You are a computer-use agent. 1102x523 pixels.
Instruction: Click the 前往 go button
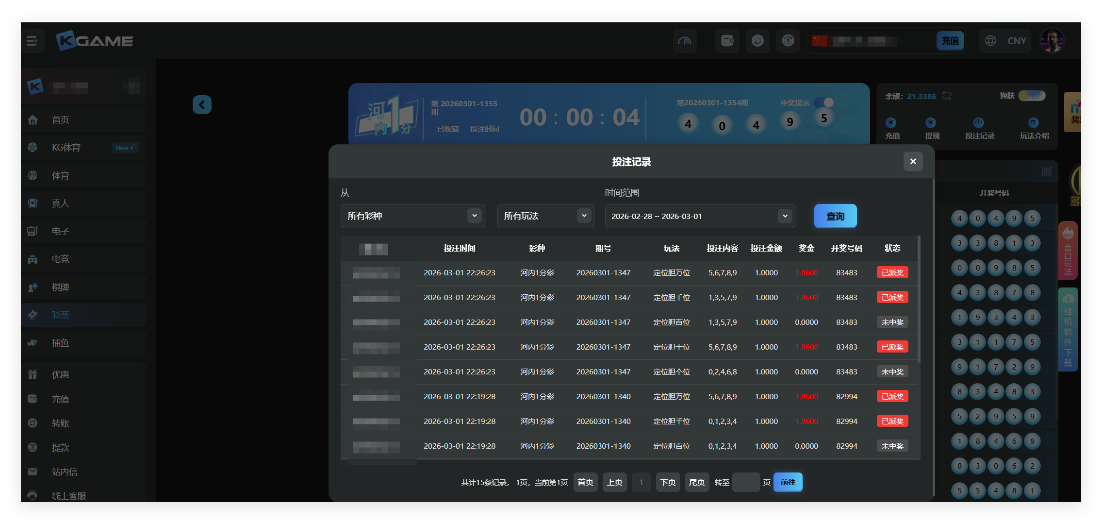[x=788, y=482]
